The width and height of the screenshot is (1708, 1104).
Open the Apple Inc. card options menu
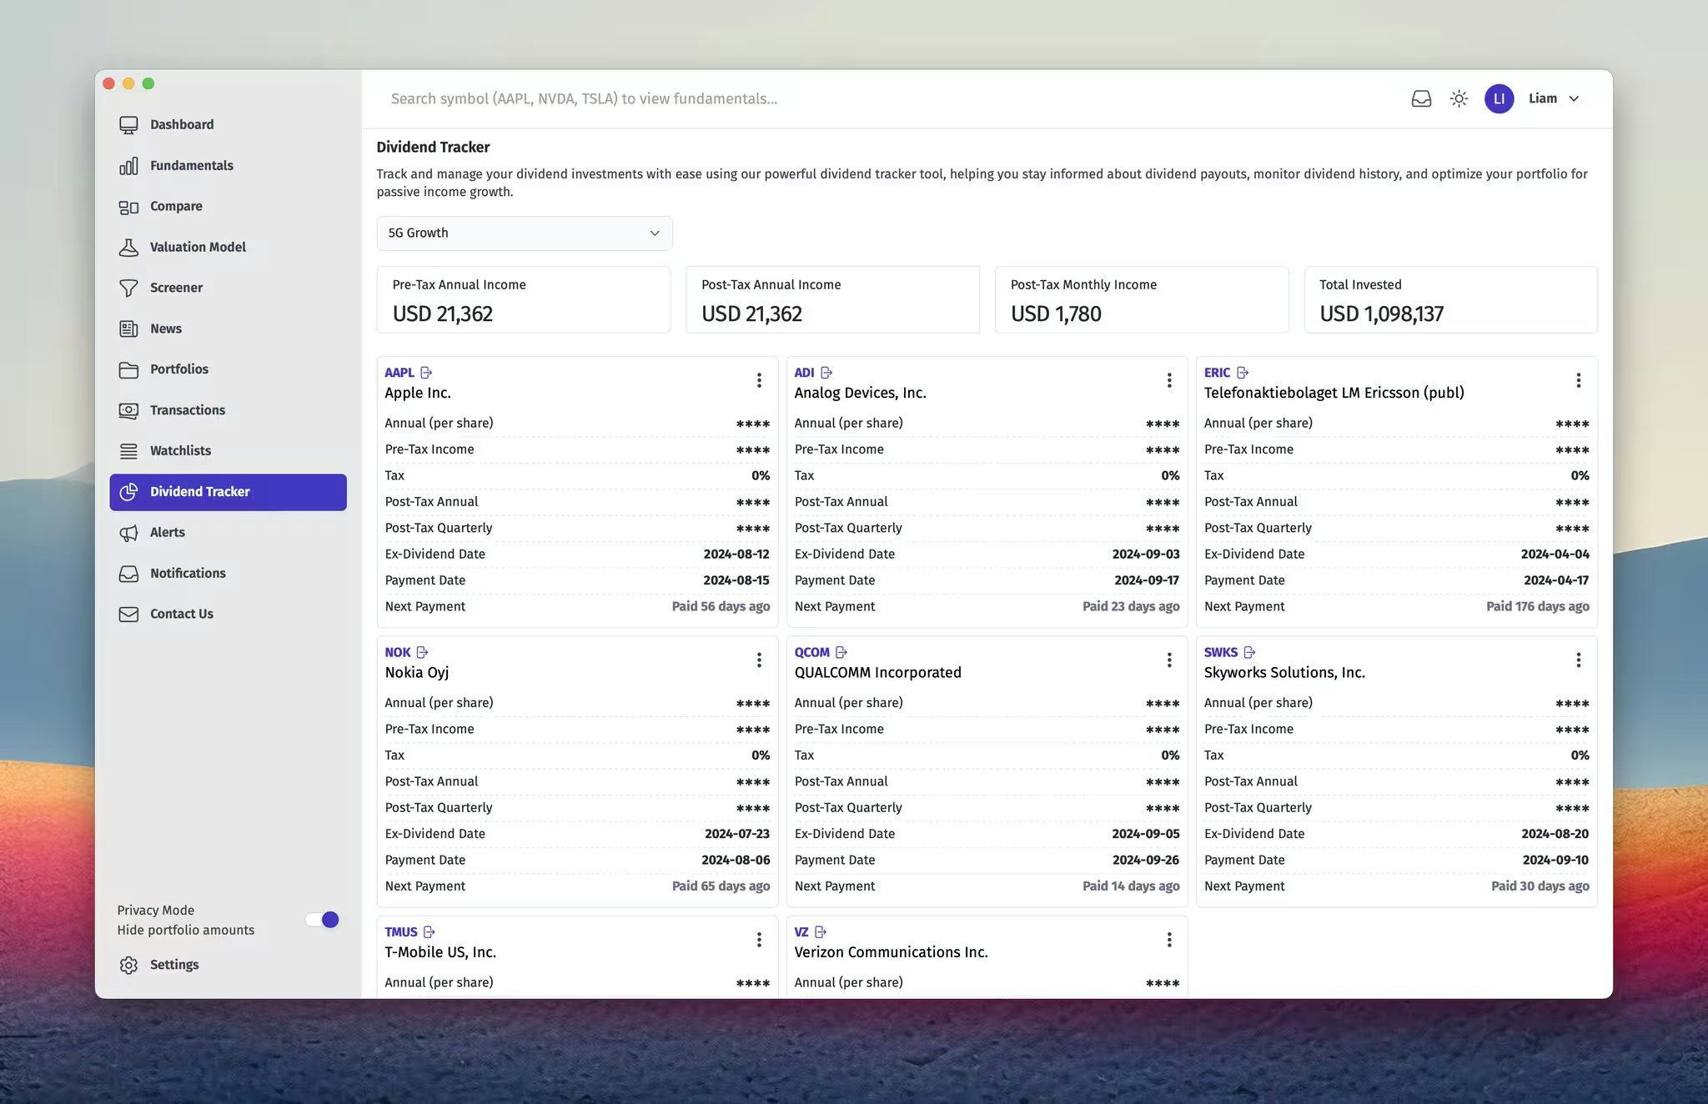[x=759, y=380]
